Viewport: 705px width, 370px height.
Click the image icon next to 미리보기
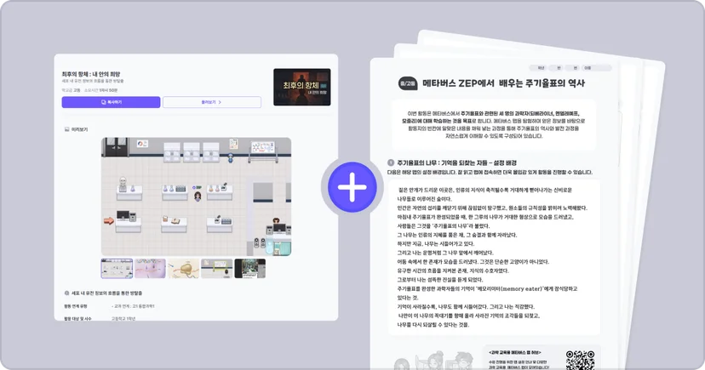[67, 129]
